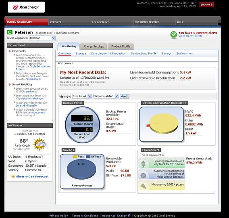Select the Overview sub-tab
Screen dimensions: 229x218
tap(65, 54)
